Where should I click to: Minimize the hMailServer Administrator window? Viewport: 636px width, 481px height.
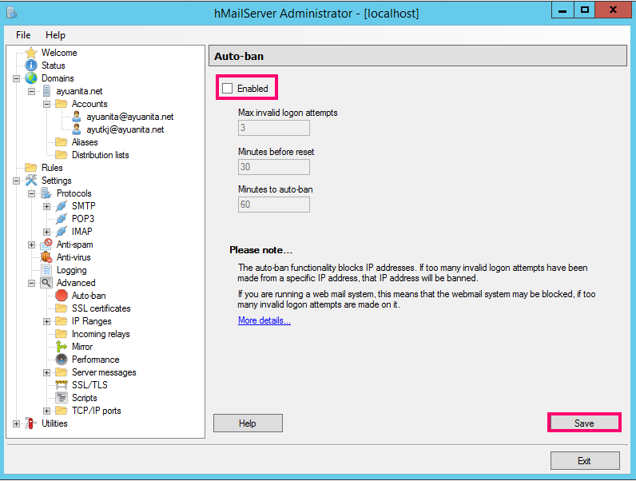click(x=562, y=10)
